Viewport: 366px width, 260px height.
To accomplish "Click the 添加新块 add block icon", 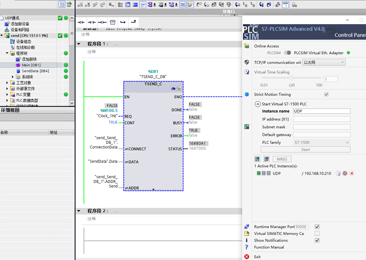I will (18, 59).
